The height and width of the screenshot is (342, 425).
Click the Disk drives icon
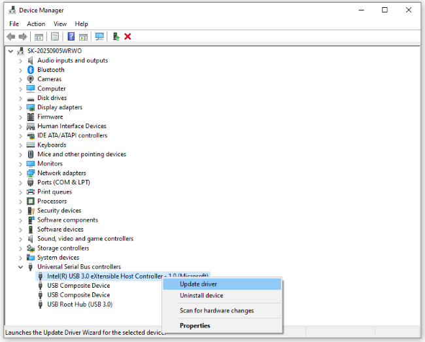point(31,99)
